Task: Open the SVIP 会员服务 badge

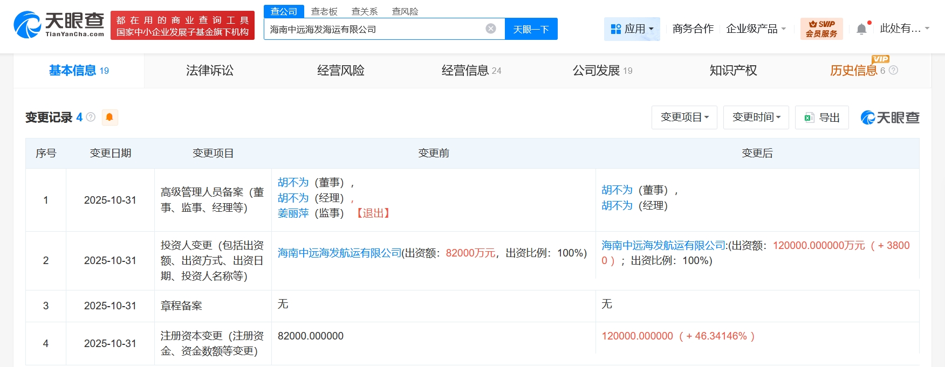Action: tap(821, 29)
